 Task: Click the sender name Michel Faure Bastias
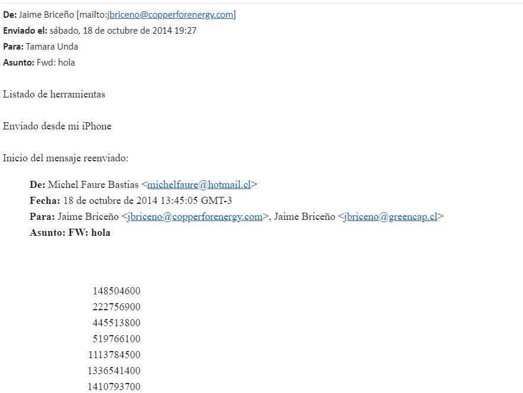93,184
